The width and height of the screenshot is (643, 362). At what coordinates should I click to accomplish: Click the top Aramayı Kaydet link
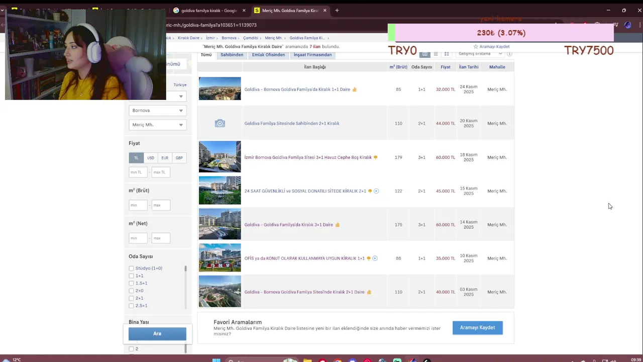[494, 47]
